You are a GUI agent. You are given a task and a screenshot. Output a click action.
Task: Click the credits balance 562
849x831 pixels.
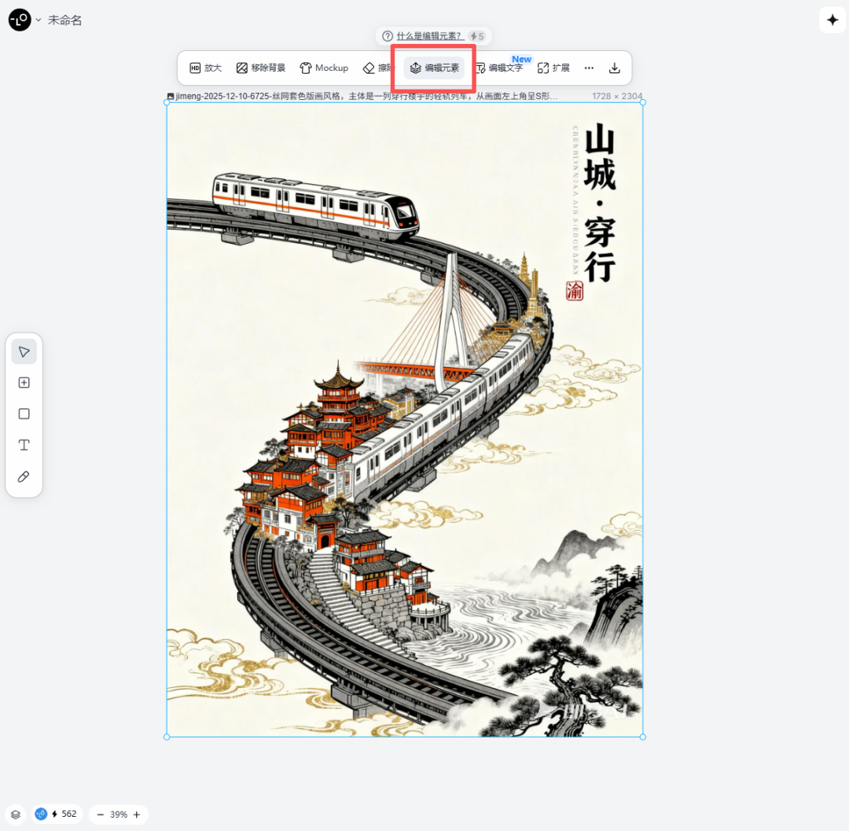(x=57, y=814)
